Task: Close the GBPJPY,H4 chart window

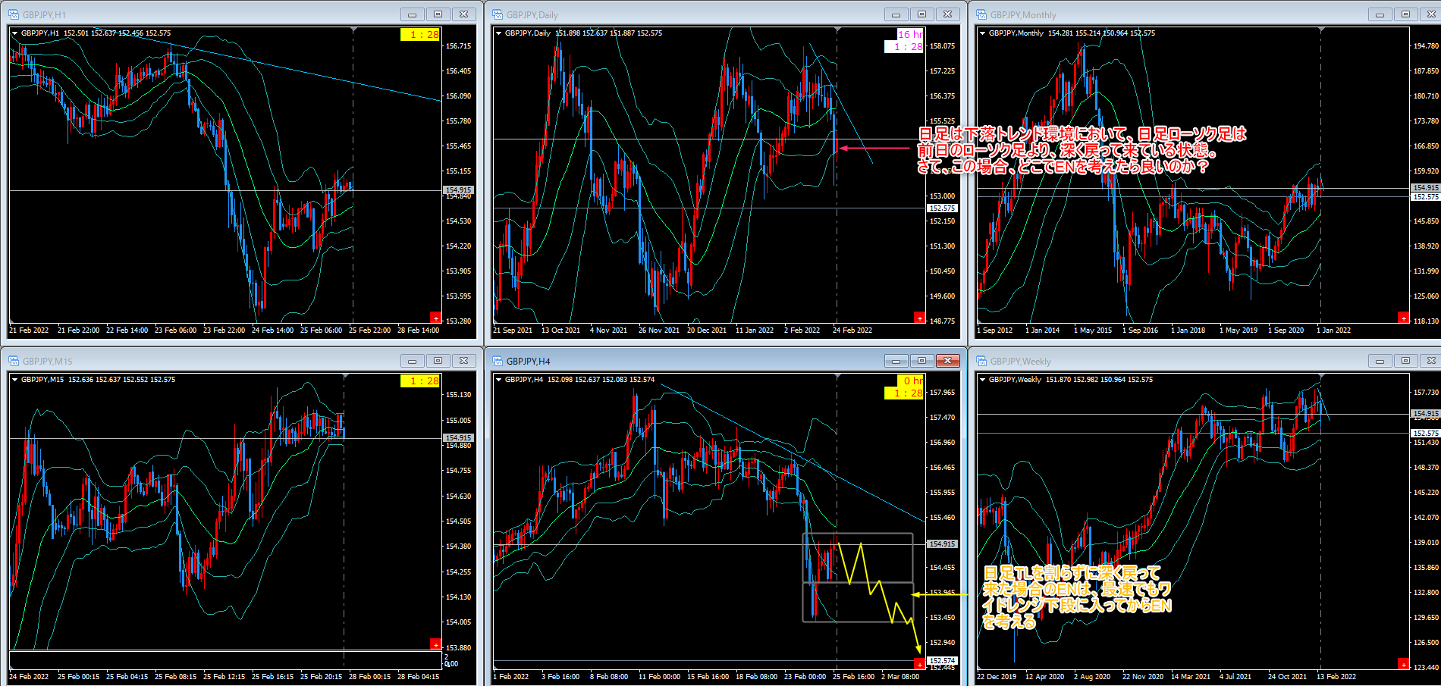Action: (x=947, y=361)
